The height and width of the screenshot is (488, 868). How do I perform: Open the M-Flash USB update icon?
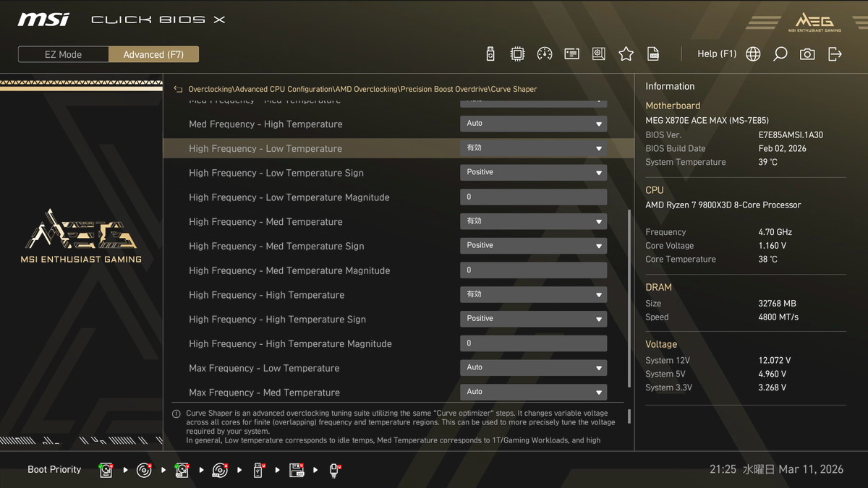[x=490, y=54]
